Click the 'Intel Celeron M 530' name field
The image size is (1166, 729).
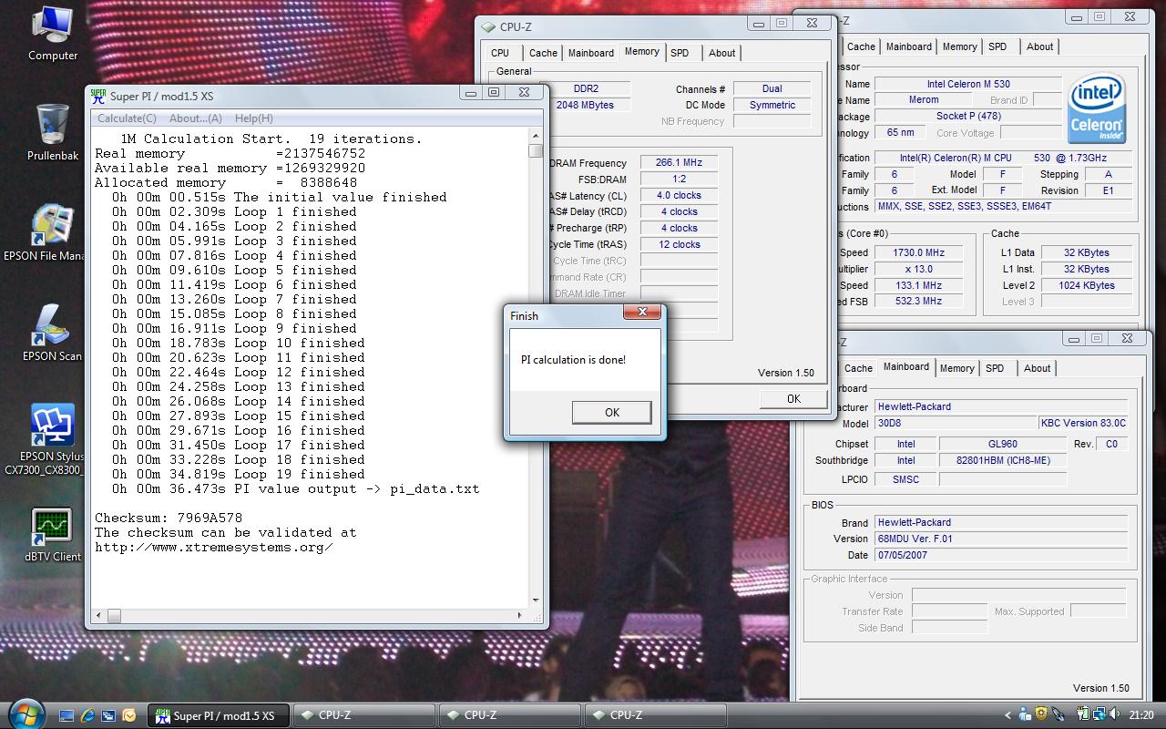pos(968,84)
